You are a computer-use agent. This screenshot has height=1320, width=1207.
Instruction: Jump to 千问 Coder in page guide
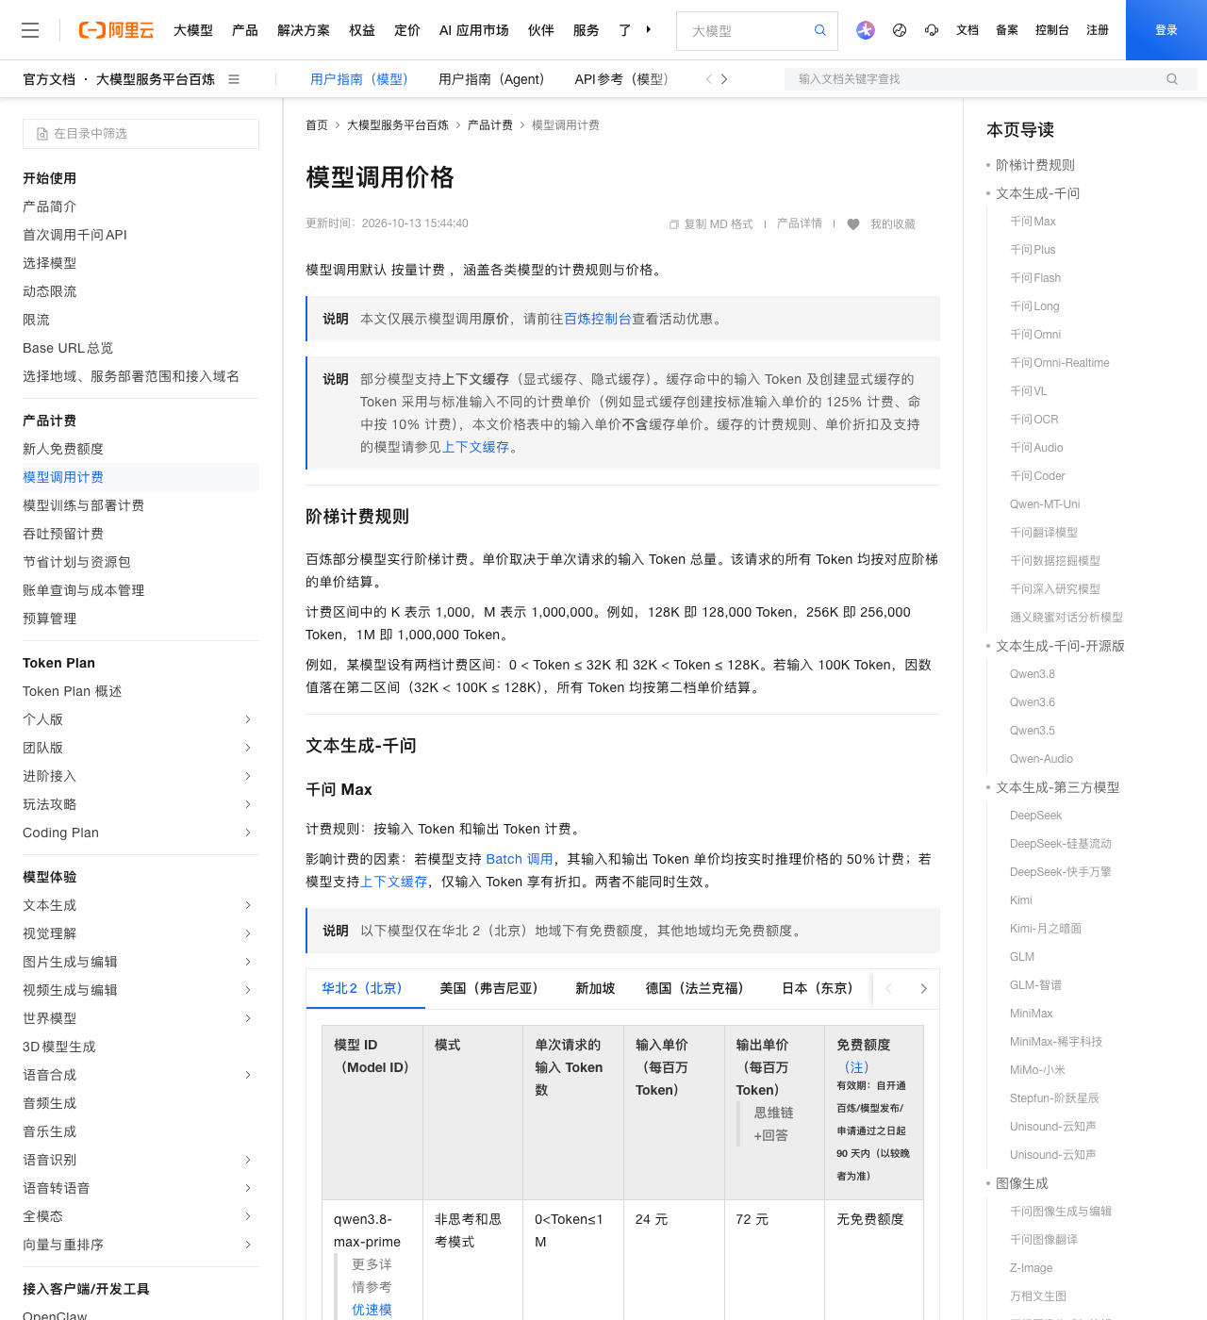tap(1037, 476)
